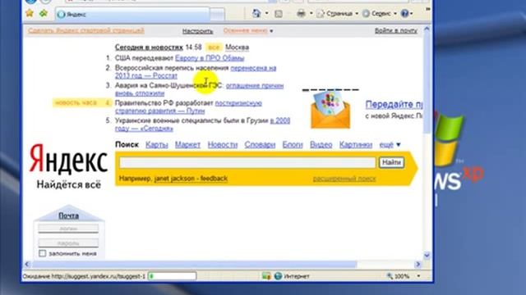Click the Передайте promo link
This screenshot has width=526, height=295.
point(394,104)
